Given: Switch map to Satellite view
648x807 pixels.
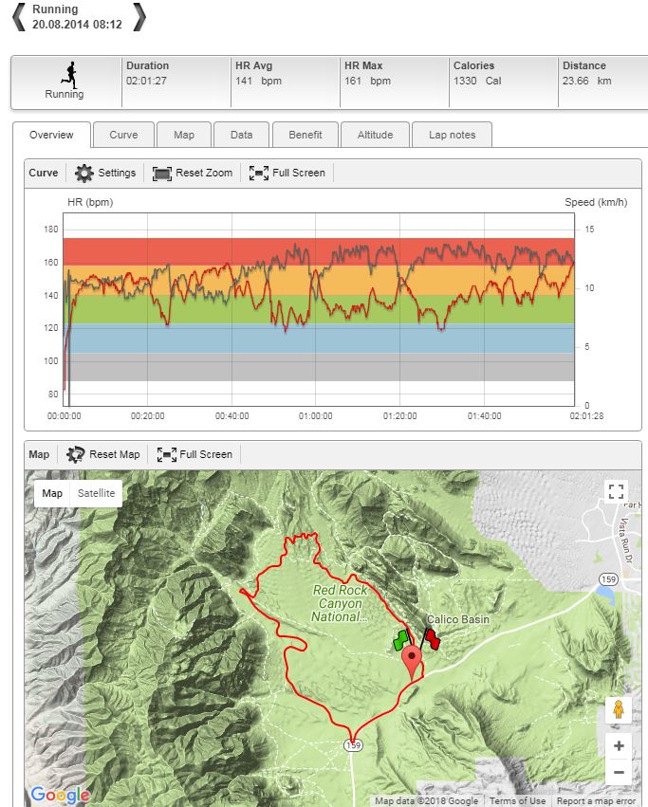Looking at the screenshot, I should 96,493.
